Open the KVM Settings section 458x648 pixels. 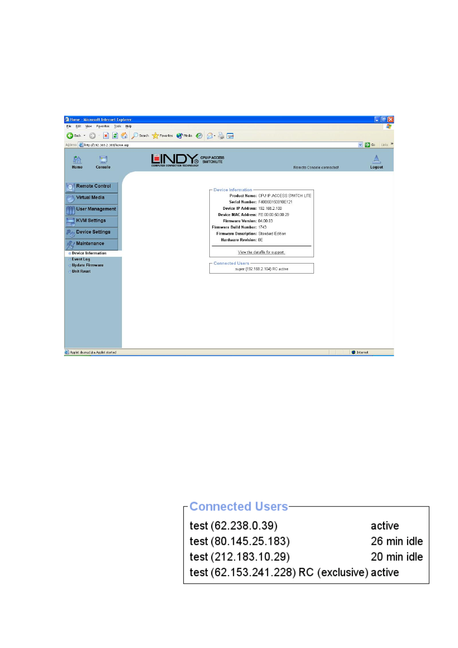point(91,221)
